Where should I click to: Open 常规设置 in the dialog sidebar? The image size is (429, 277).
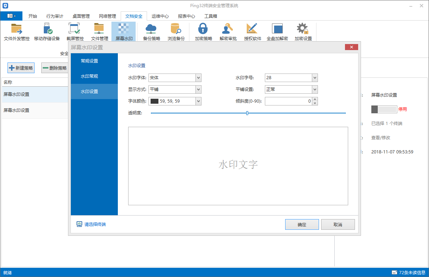pos(94,61)
